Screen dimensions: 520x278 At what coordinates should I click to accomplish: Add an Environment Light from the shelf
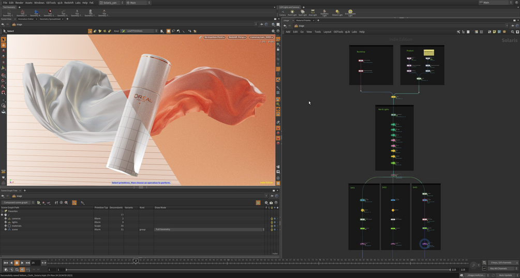pos(350,13)
